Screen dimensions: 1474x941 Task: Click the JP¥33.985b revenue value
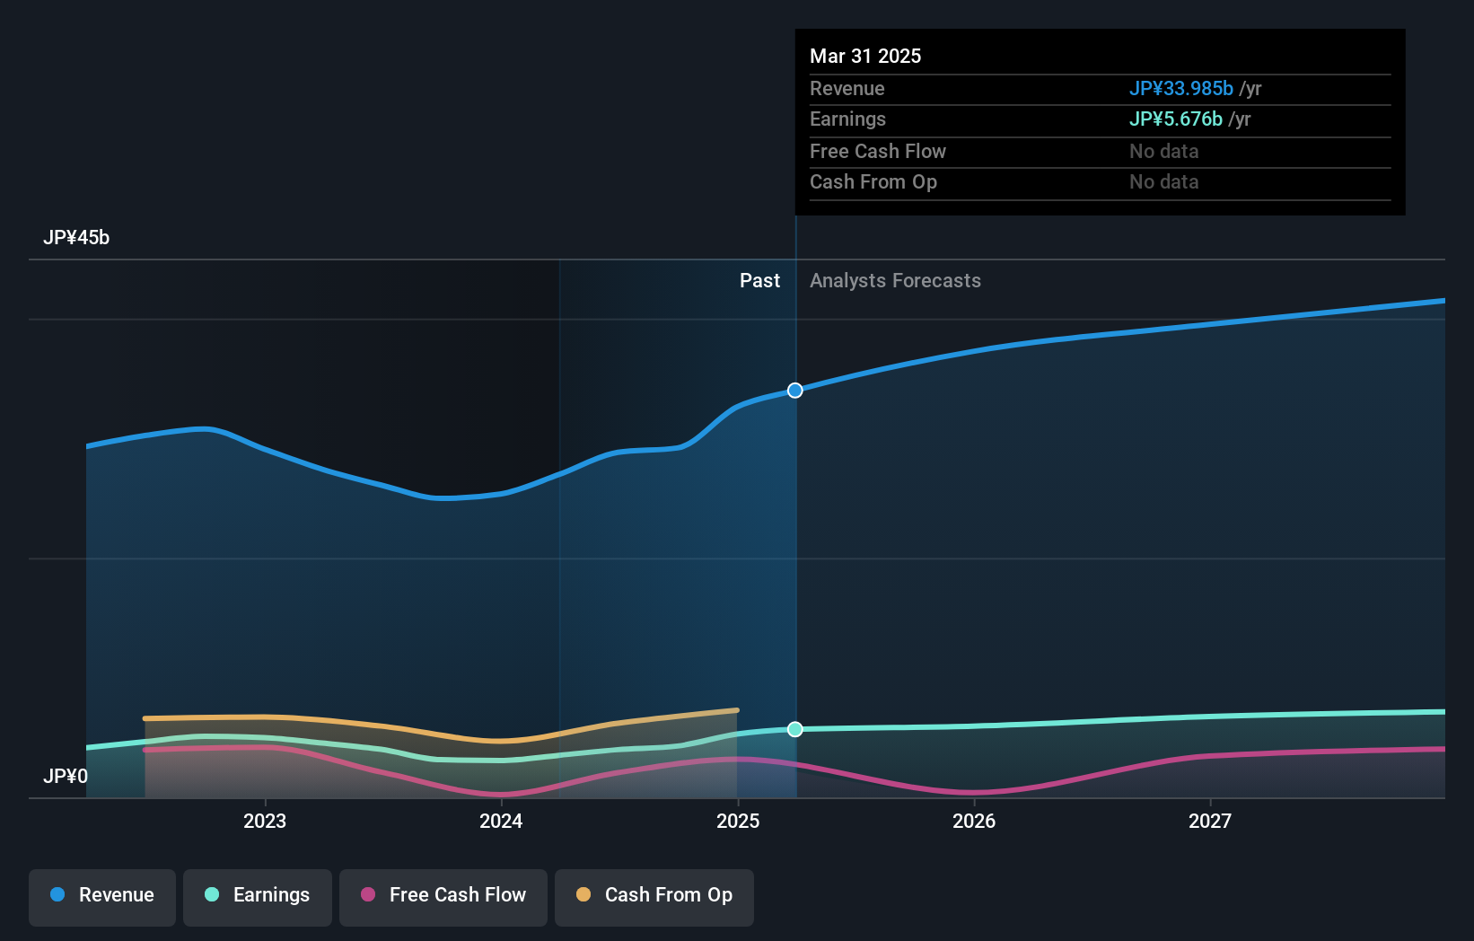(x=1181, y=89)
